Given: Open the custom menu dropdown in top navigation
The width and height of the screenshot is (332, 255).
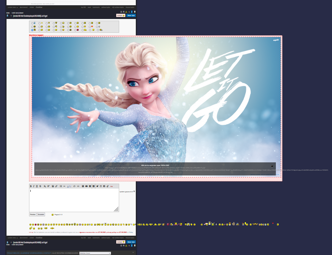Looking at the screenshot, I should 13,8.
